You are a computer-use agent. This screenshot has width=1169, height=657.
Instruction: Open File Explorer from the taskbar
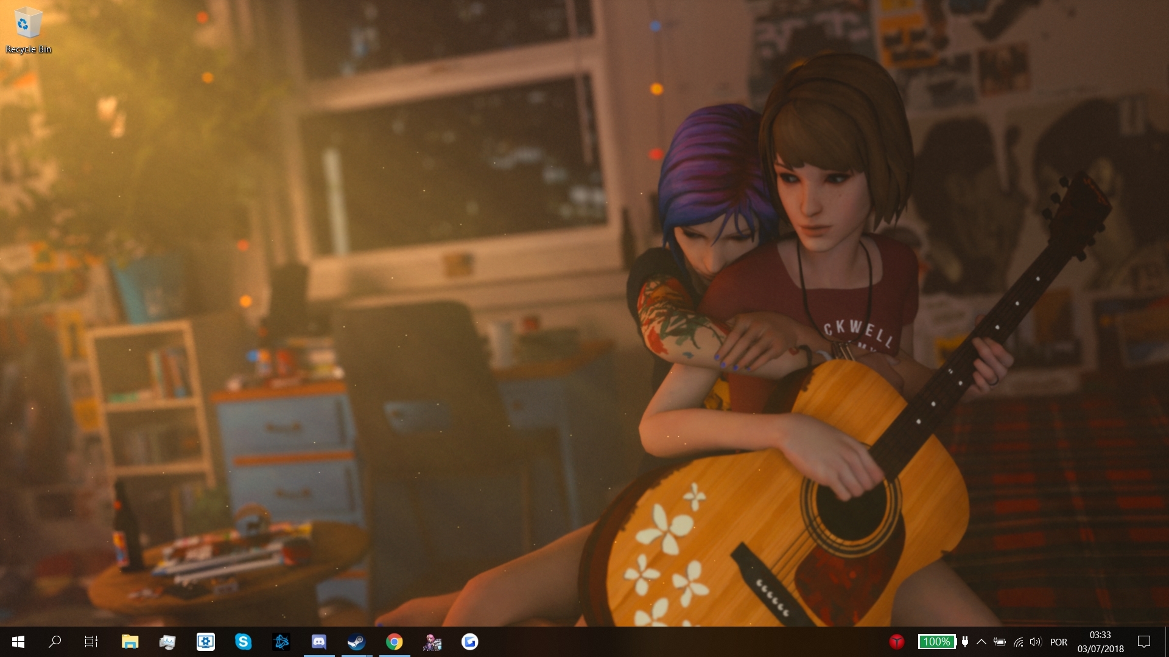click(x=130, y=642)
